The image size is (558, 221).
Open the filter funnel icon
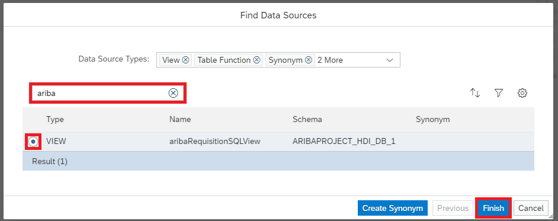pyautogui.click(x=499, y=93)
